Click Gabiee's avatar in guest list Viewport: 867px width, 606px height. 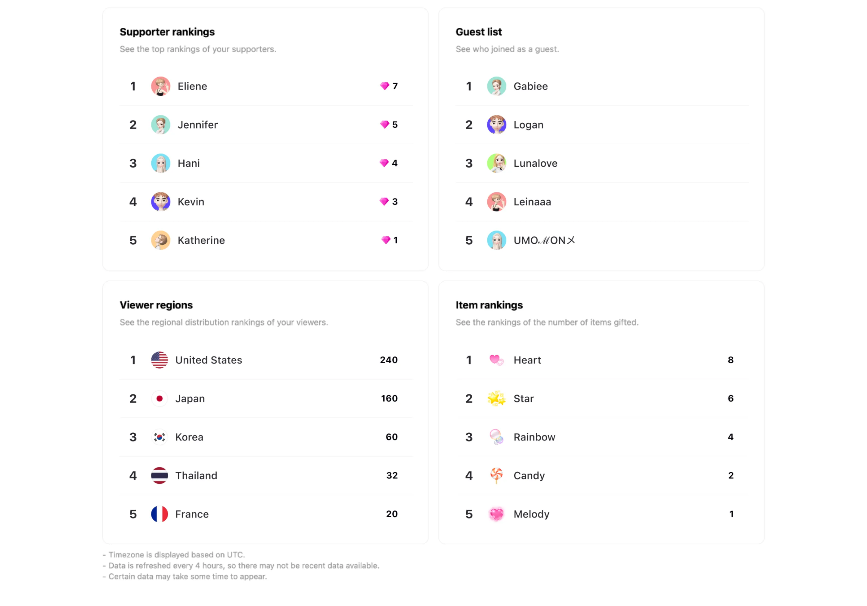(x=496, y=86)
